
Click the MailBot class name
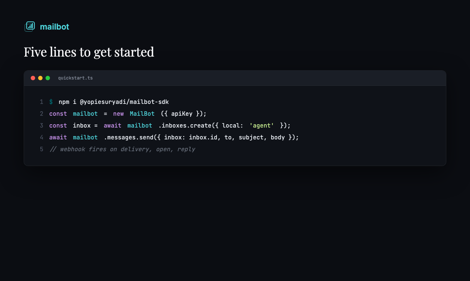tap(142, 114)
